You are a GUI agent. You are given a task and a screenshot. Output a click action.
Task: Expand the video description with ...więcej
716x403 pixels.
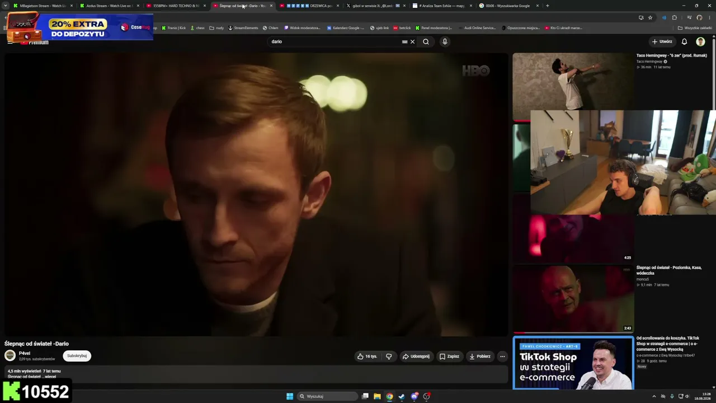pos(50,377)
